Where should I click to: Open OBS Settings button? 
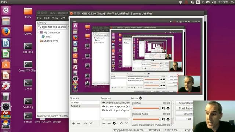tap(184, 114)
